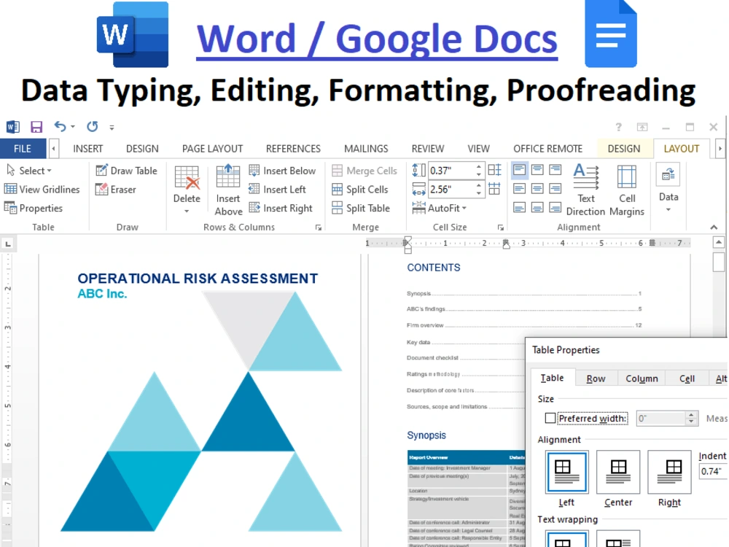Switch to the INSERT tab

[88, 149]
